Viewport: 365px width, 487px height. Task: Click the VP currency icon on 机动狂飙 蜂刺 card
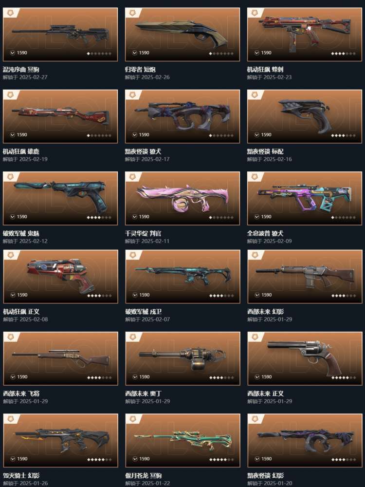coord(256,53)
